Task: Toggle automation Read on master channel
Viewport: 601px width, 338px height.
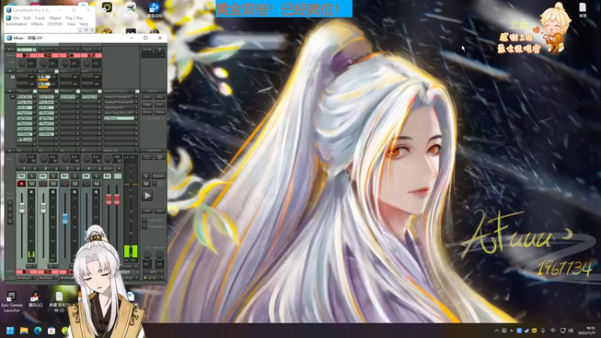Action: point(107,176)
